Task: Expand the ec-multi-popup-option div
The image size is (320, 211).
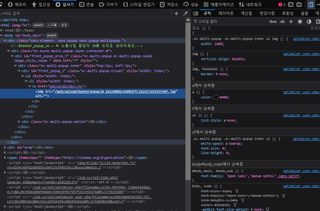Action: click(19, 121)
